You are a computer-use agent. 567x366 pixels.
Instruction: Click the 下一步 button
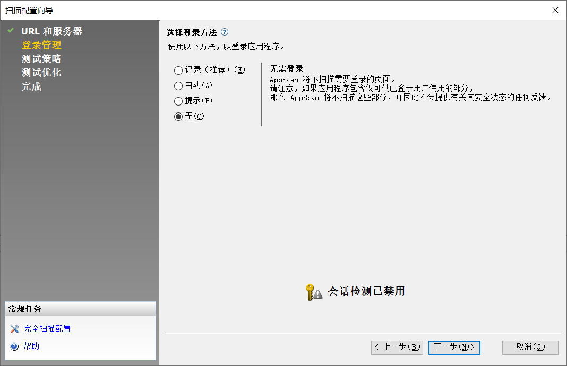click(454, 347)
